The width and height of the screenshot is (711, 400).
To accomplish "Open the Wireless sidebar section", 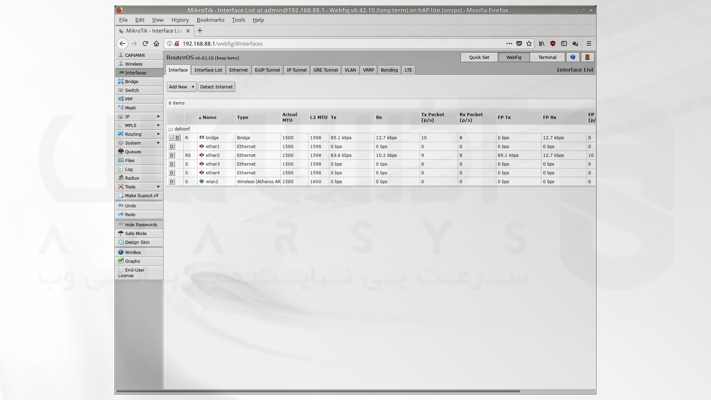I will click(x=139, y=64).
